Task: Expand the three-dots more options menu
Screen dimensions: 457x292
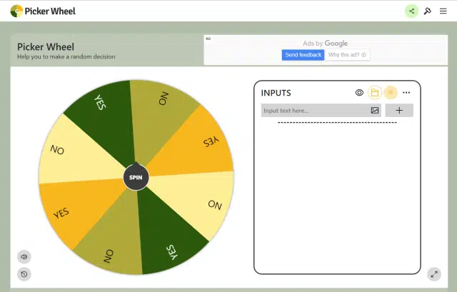Action: [406, 93]
